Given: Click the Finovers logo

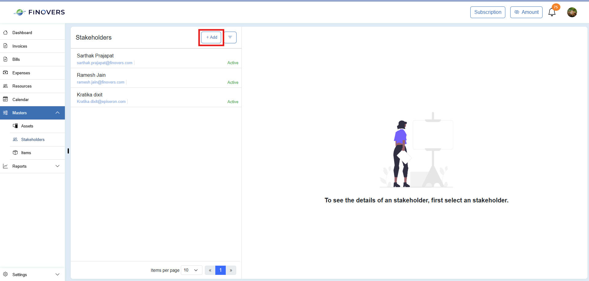Looking at the screenshot, I should pos(39,12).
